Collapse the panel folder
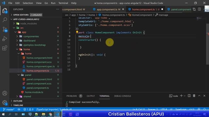Viewport: 209px width, 117px height. (19, 75)
